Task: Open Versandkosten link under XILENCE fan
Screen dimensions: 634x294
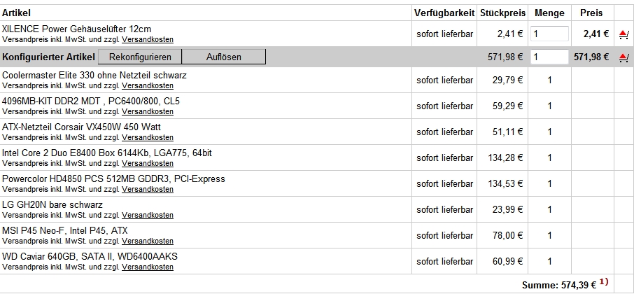Action: coord(148,40)
